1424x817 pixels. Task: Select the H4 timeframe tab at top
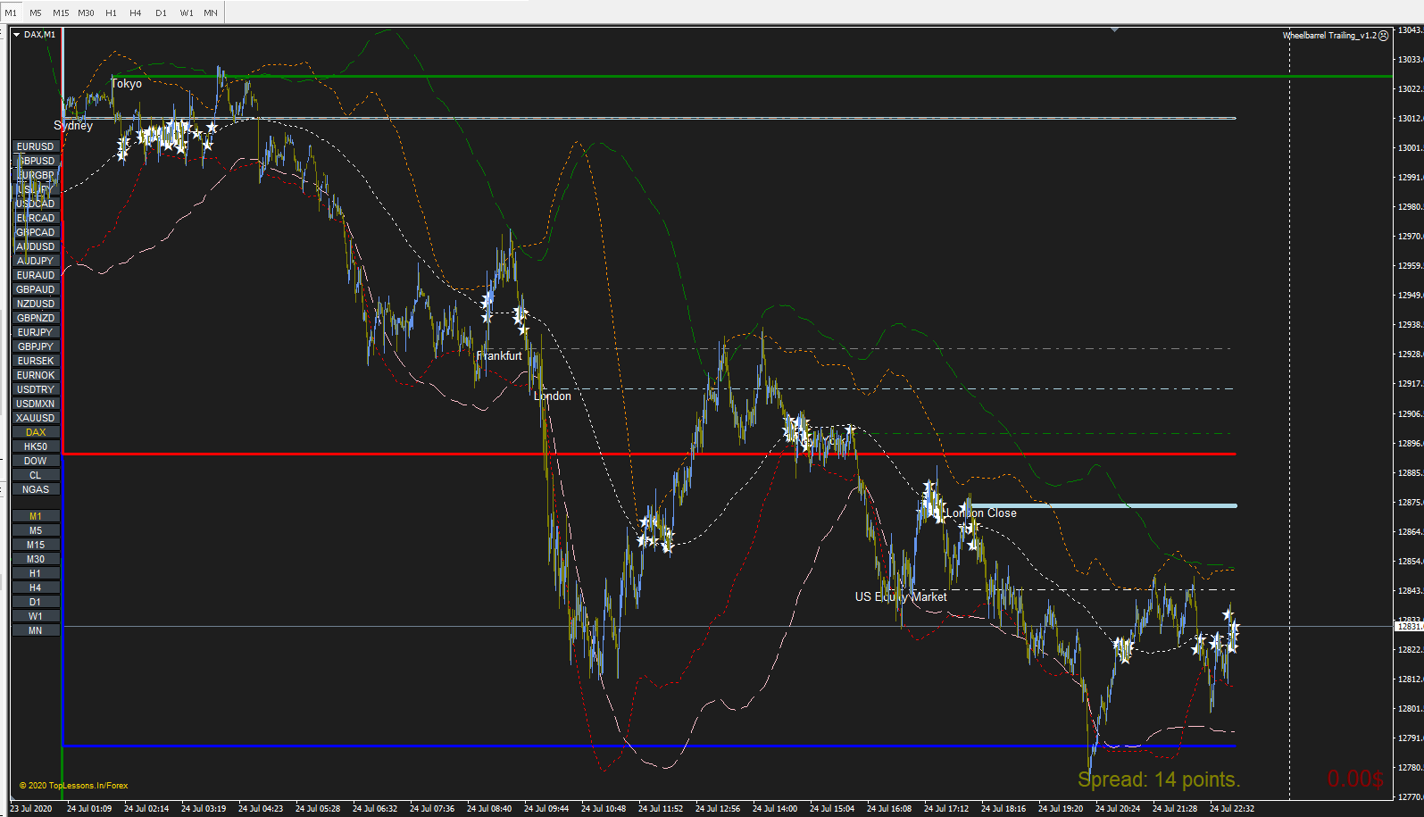pyautogui.click(x=136, y=13)
